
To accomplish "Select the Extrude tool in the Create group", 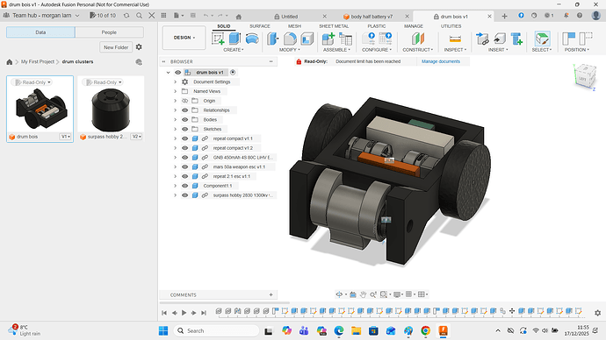I will (x=234, y=39).
